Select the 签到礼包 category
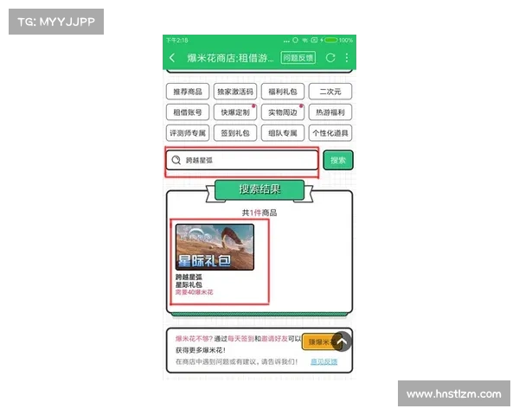The width and height of the screenshot is (519, 415). (x=235, y=133)
